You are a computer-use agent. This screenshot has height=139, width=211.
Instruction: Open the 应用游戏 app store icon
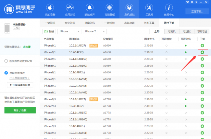(x=70, y=8)
